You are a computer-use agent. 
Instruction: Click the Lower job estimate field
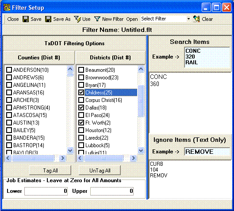coord(46,191)
